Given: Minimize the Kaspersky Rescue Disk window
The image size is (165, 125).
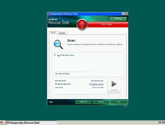Looking at the screenshot, I should point(123,14).
